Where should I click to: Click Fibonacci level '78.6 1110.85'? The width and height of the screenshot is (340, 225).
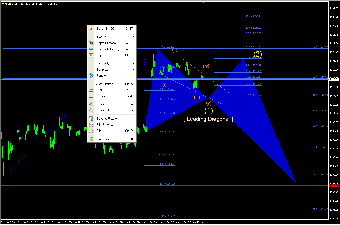tap(167, 114)
